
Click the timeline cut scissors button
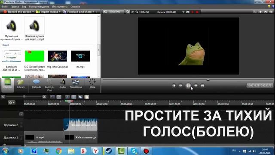pos(67,97)
